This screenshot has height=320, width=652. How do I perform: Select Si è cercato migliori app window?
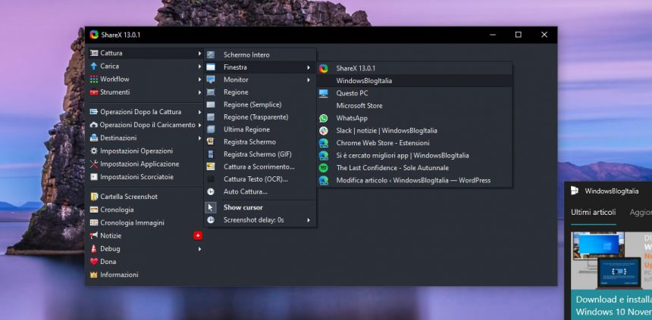click(415, 156)
